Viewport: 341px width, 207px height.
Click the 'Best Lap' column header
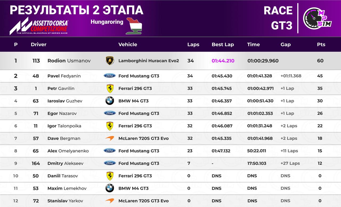223,45
